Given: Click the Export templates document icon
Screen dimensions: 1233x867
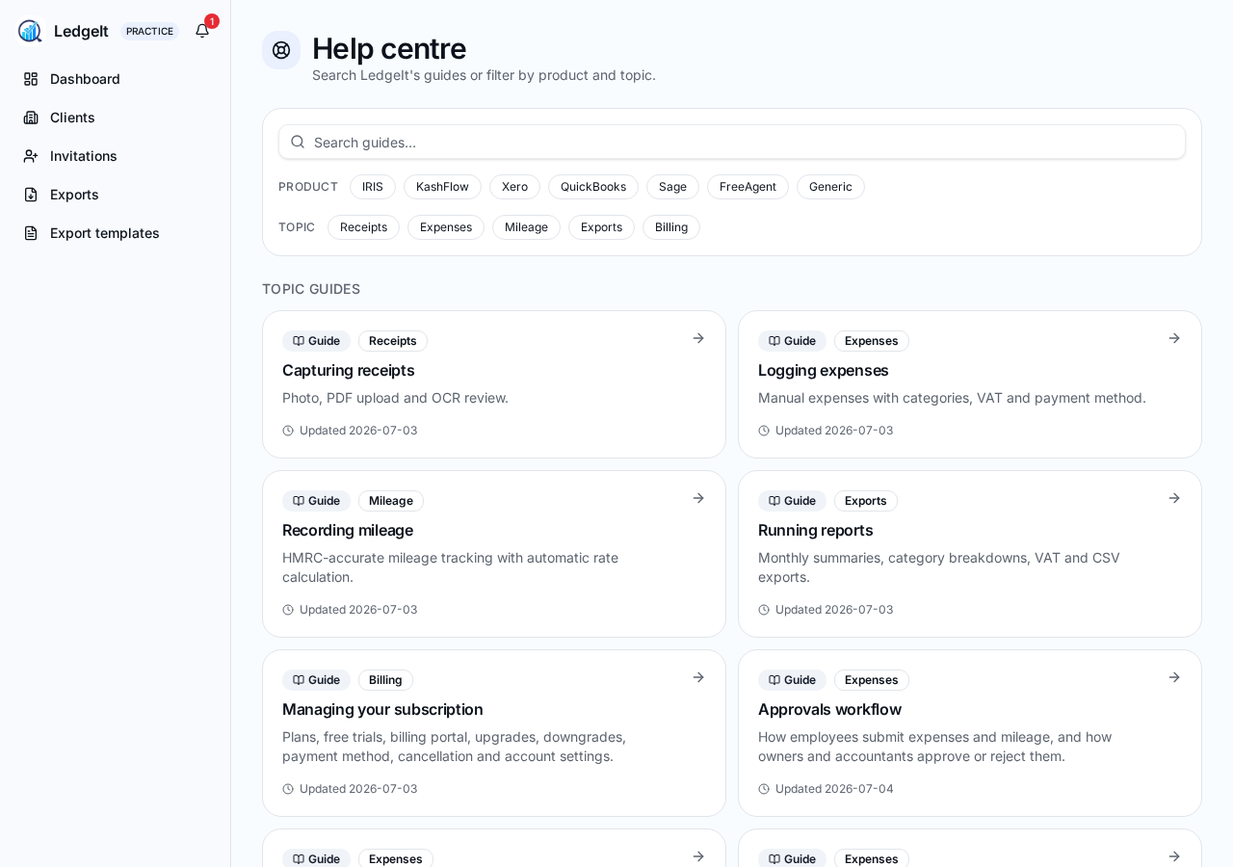Looking at the screenshot, I should 31,233.
